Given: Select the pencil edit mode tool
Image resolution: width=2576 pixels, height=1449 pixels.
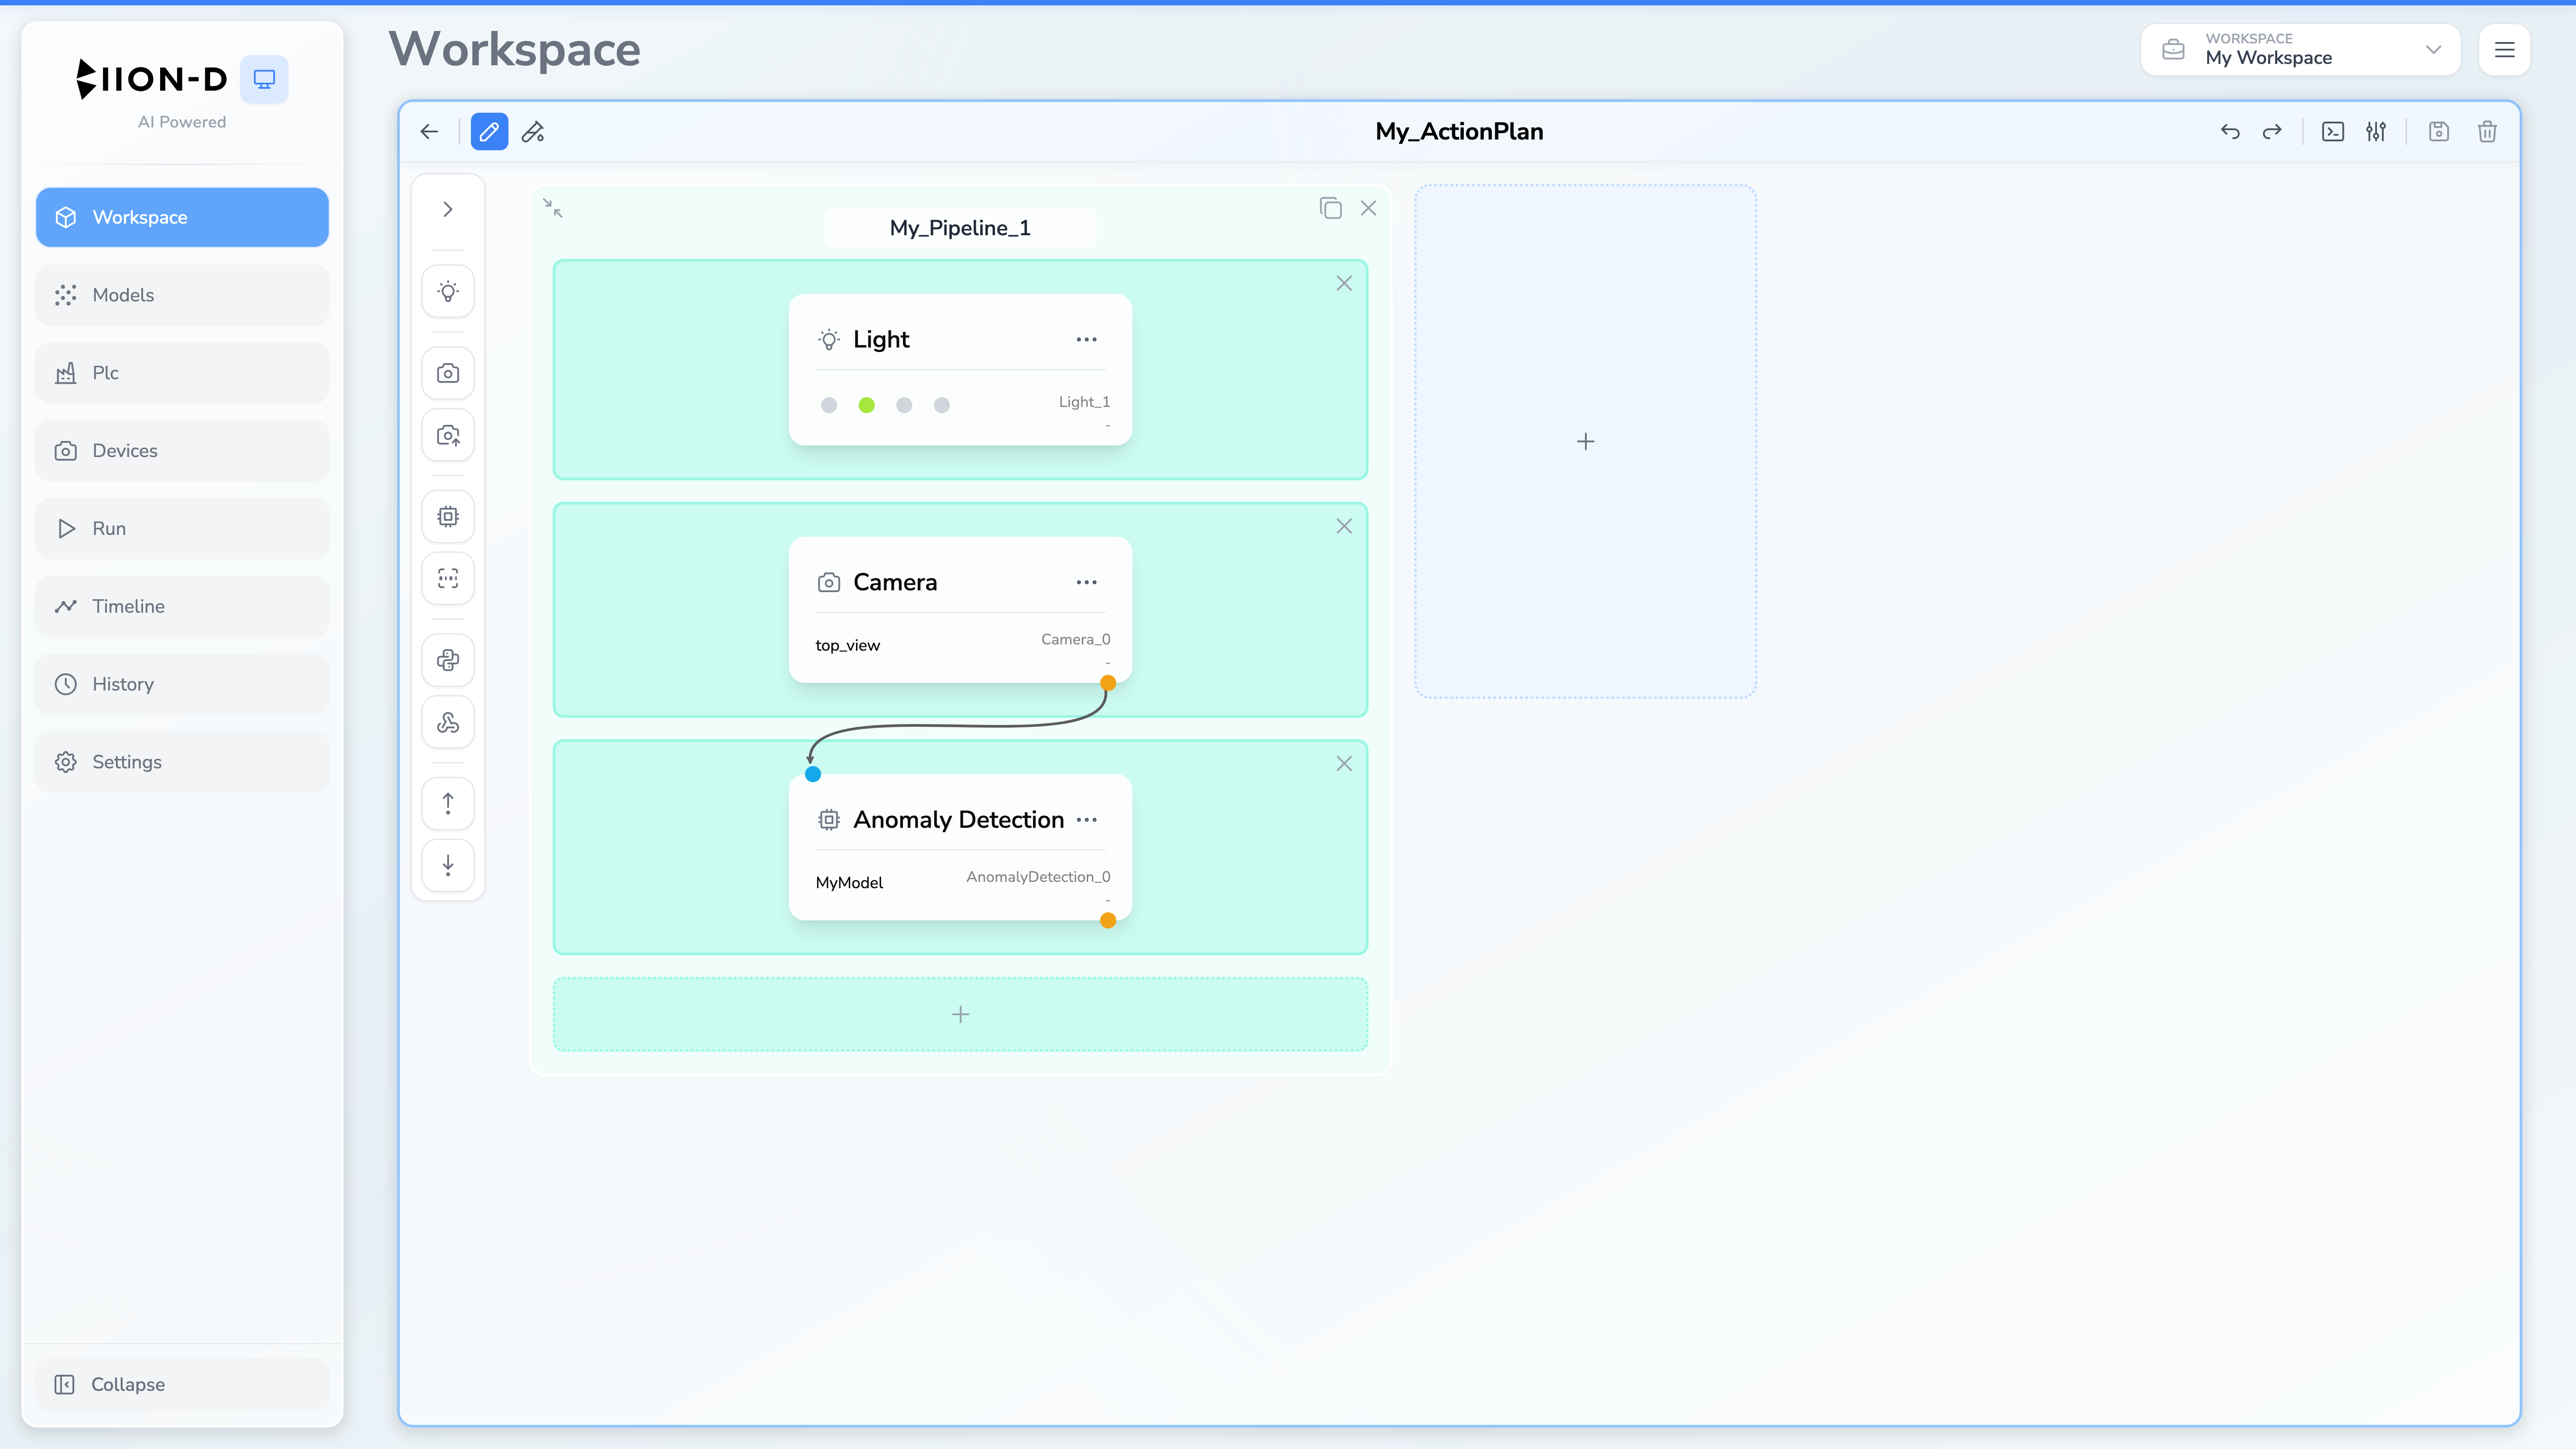Looking at the screenshot, I should [x=489, y=131].
